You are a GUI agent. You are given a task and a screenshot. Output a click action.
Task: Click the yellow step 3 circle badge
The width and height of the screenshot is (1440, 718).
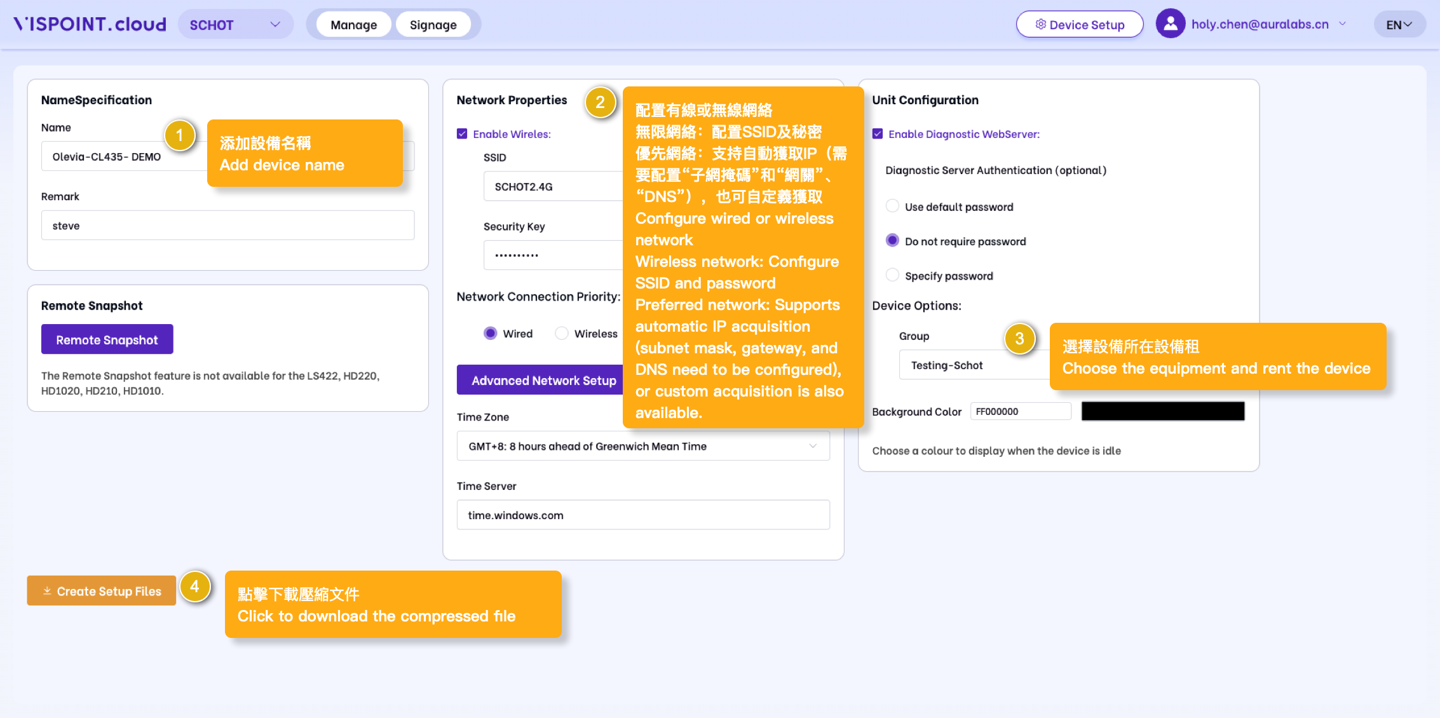[1019, 339]
